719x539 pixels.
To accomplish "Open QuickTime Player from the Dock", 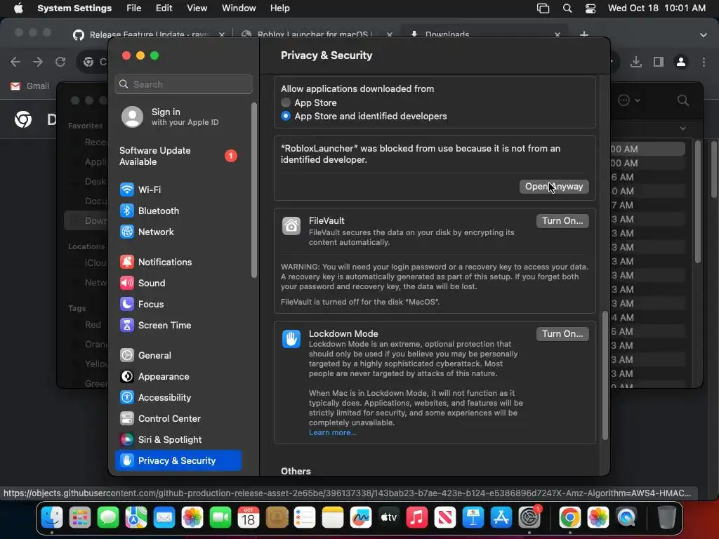I will click(x=626, y=517).
